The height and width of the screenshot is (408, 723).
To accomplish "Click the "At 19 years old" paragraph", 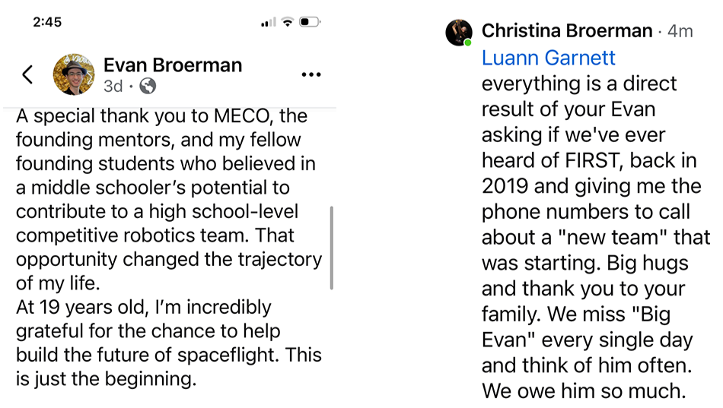I will click(x=169, y=343).
